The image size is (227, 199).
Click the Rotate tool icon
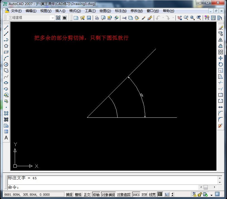pos(221,64)
